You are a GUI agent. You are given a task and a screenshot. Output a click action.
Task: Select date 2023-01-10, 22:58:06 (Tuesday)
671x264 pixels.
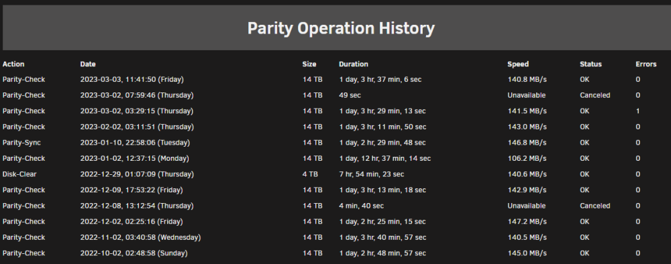click(x=136, y=143)
